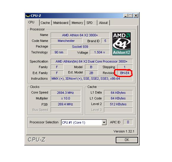
Task: Click the CPU #1 (Core 1) combo box
Action: (84, 122)
